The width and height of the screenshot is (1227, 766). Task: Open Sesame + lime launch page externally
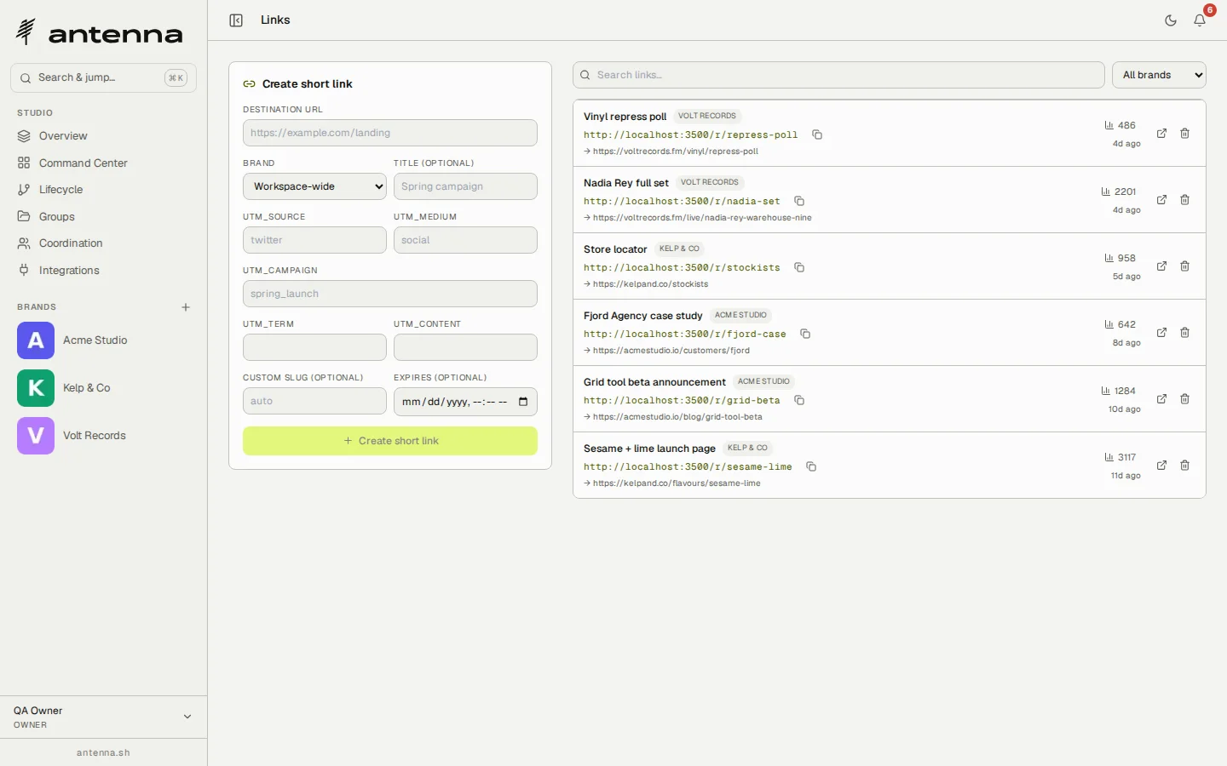point(1161,466)
